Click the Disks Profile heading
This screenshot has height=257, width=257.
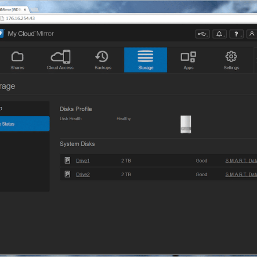point(76,109)
